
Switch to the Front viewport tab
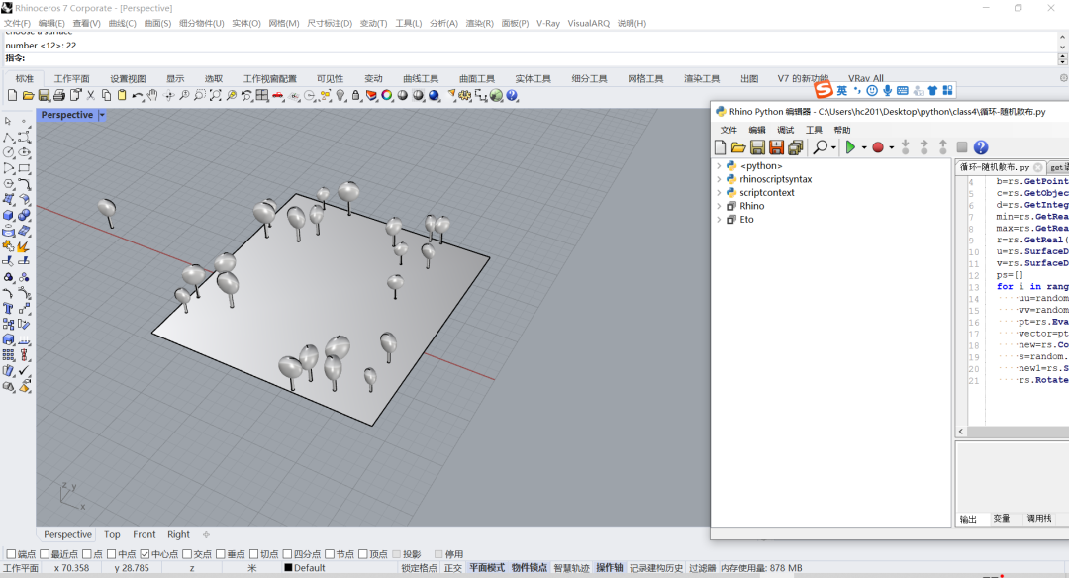(x=144, y=535)
